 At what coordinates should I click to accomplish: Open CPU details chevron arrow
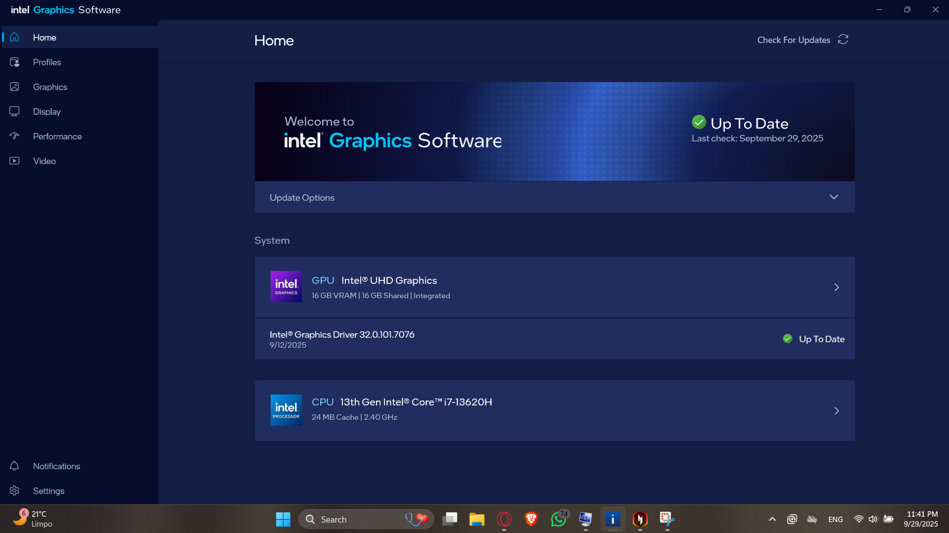837,411
